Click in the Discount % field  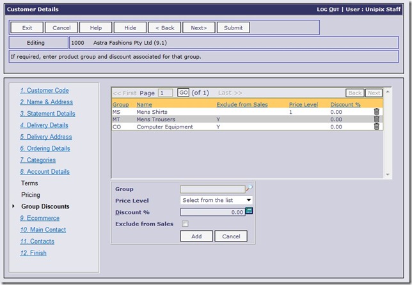coord(212,212)
